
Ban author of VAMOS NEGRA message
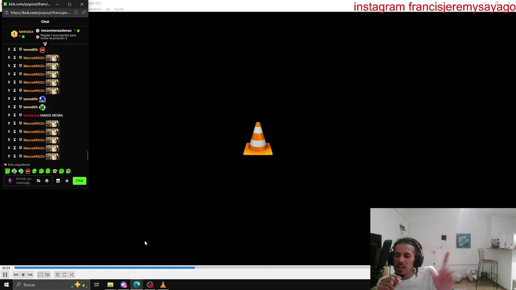point(20,115)
